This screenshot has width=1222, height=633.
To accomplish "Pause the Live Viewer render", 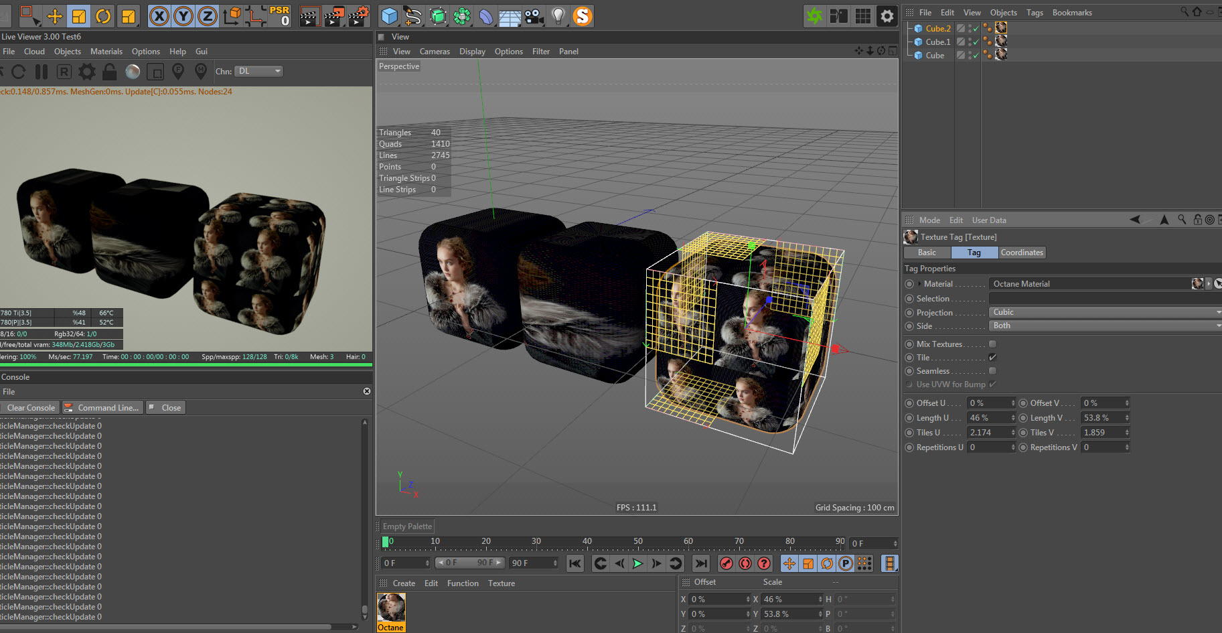I will (42, 72).
